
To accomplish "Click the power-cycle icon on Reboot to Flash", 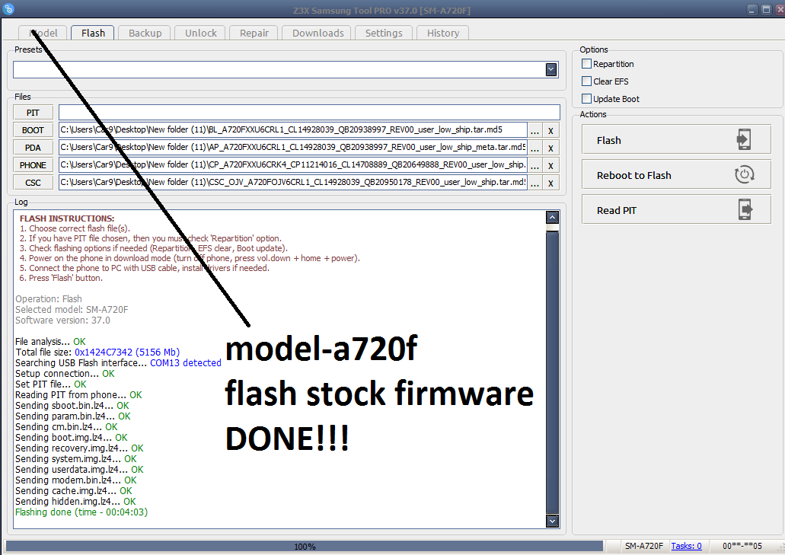I will (744, 174).
